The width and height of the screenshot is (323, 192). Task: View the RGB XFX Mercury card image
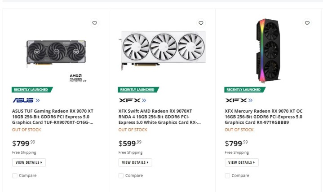point(269,49)
